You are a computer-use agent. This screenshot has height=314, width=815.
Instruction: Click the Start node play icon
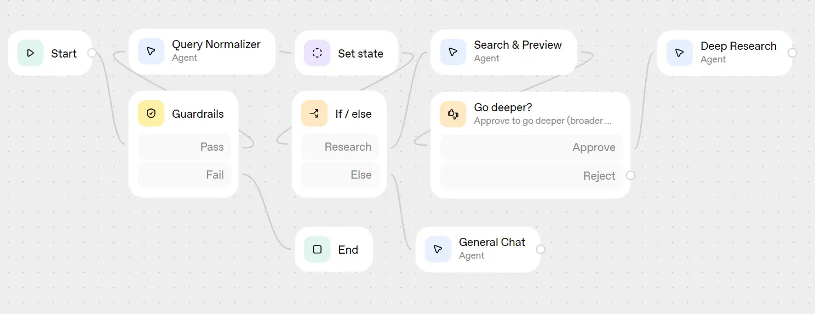tap(30, 53)
